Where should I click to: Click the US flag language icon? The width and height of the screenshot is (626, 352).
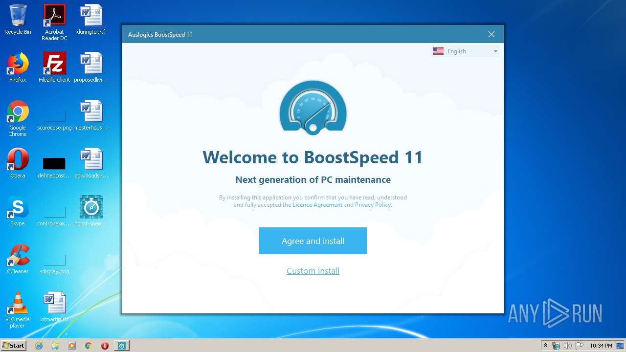[438, 51]
